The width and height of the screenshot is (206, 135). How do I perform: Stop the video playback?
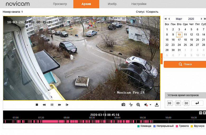click(37, 105)
